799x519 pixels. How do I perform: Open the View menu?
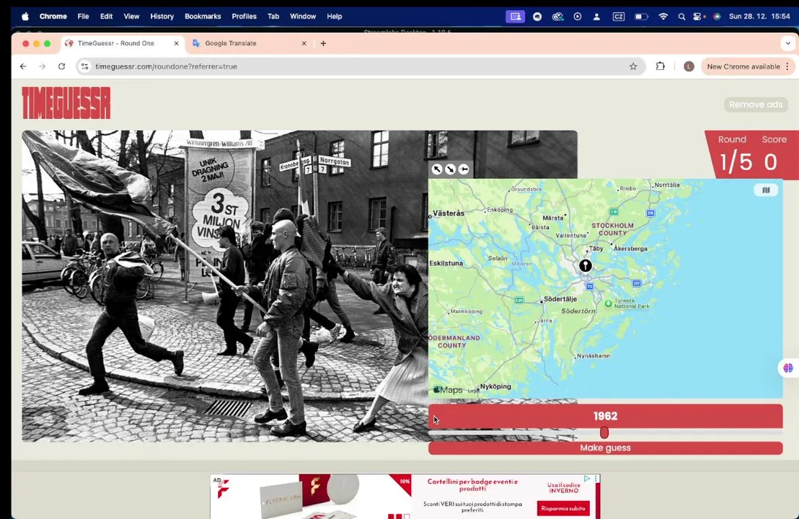coord(131,17)
